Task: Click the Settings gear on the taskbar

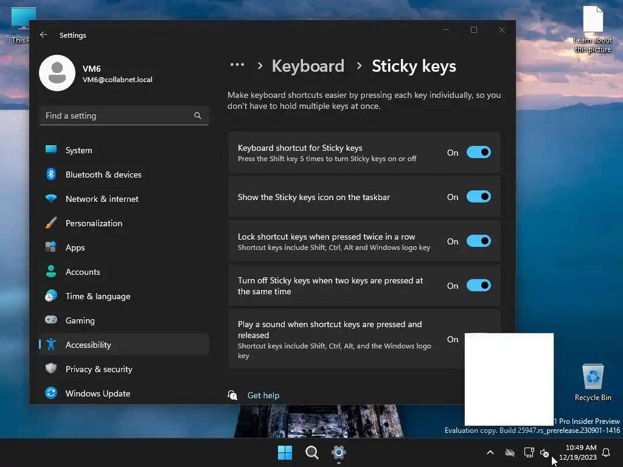Action: pos(338,452)
